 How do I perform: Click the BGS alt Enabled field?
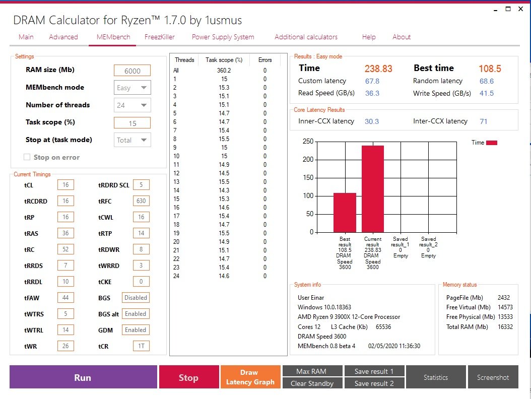coord(136,314)
